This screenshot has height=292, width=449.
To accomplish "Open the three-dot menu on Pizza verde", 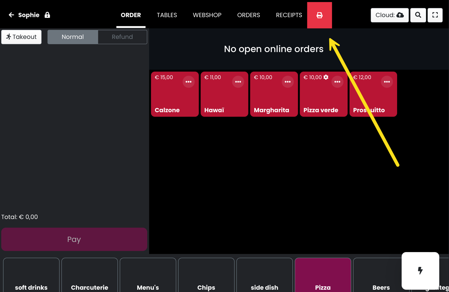I will click(337, 82).
